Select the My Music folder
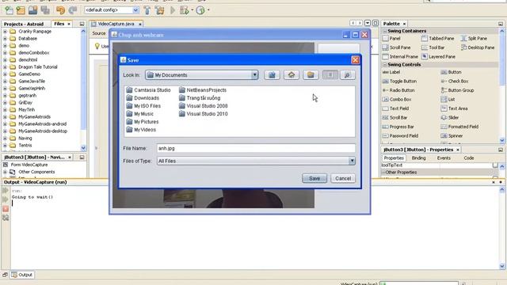The image size is (507, 285). (140, 114)
